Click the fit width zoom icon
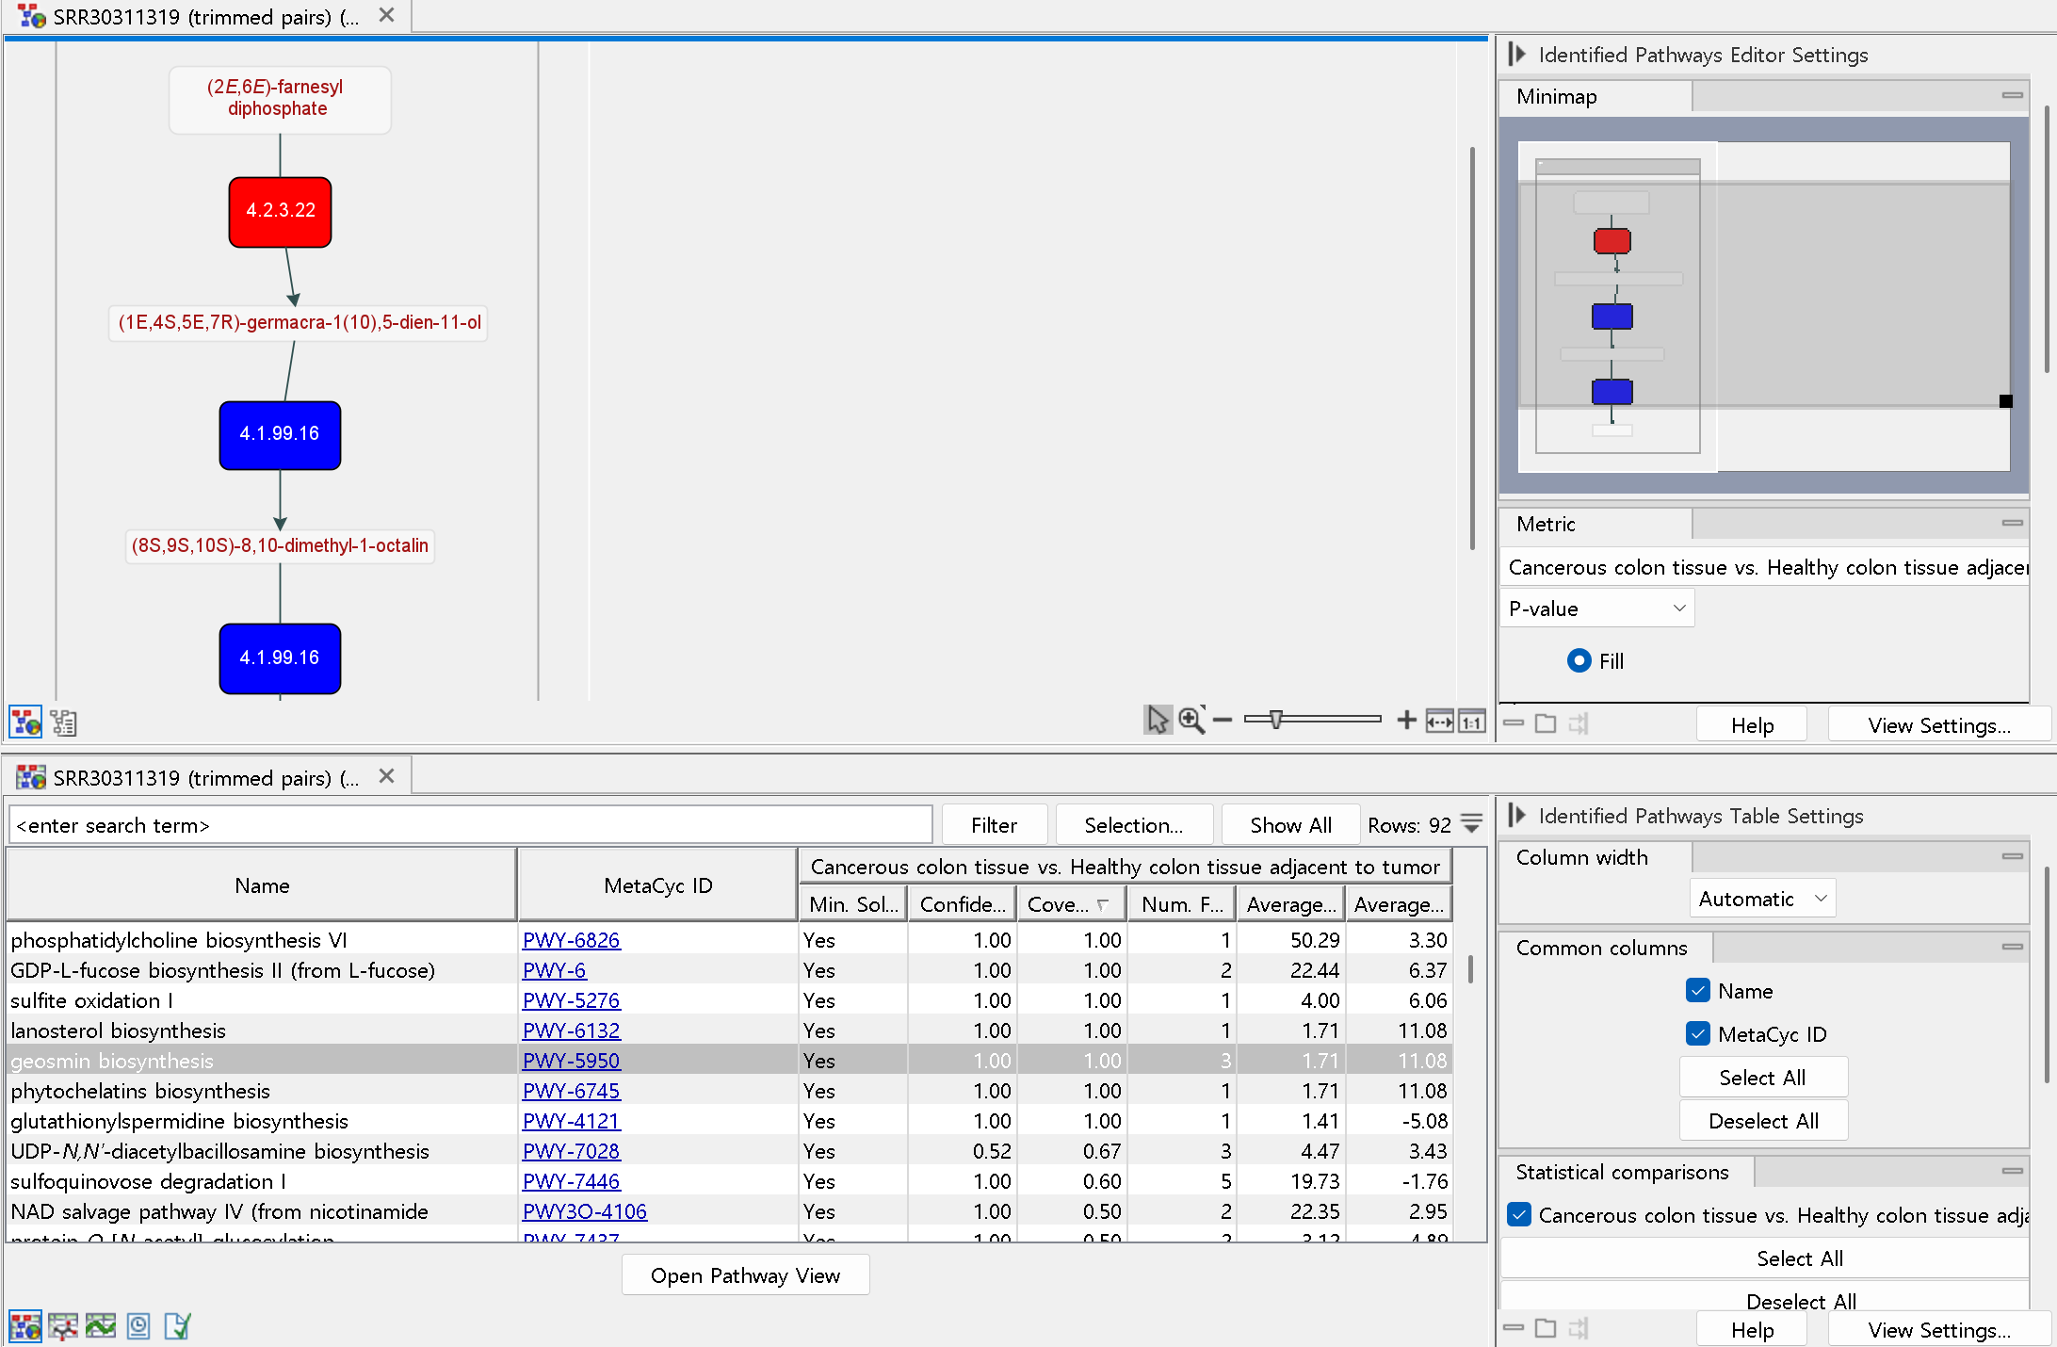The image size is (2057, 1347). tap(1439, 722)
